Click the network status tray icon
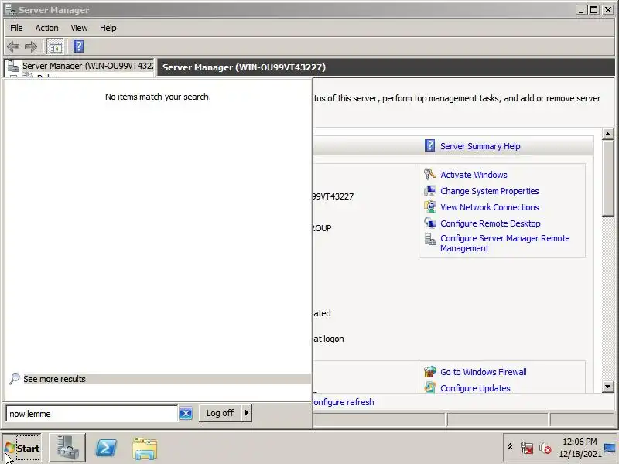The height and width of the screenshot is (464, 619). [527, 448]
